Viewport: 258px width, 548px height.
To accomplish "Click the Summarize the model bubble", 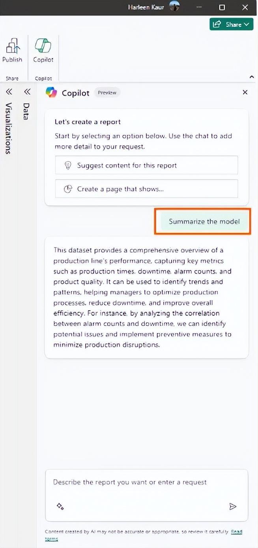I will click(x=204, y=221).
